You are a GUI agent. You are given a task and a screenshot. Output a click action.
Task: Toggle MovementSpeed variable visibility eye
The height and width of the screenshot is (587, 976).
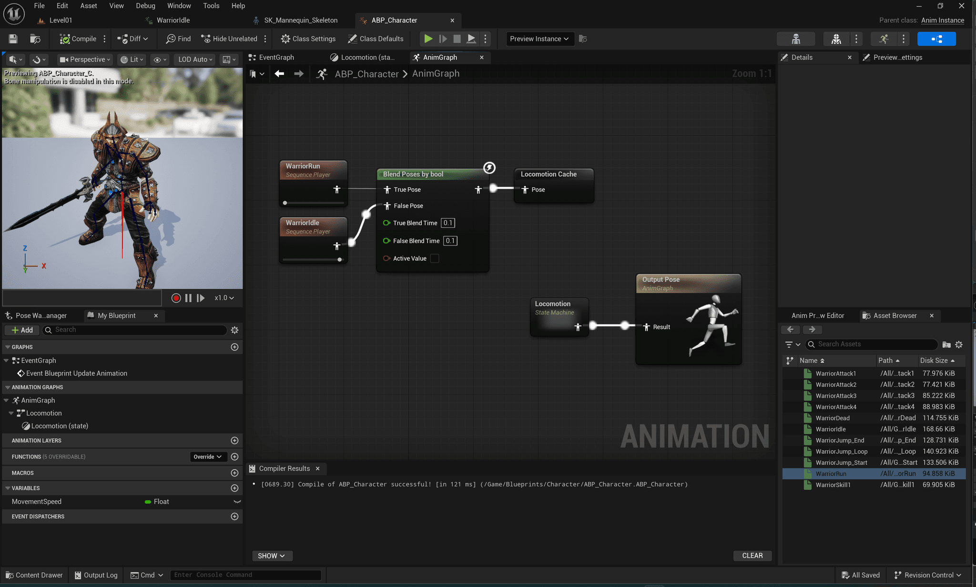[x=237, y=501]
